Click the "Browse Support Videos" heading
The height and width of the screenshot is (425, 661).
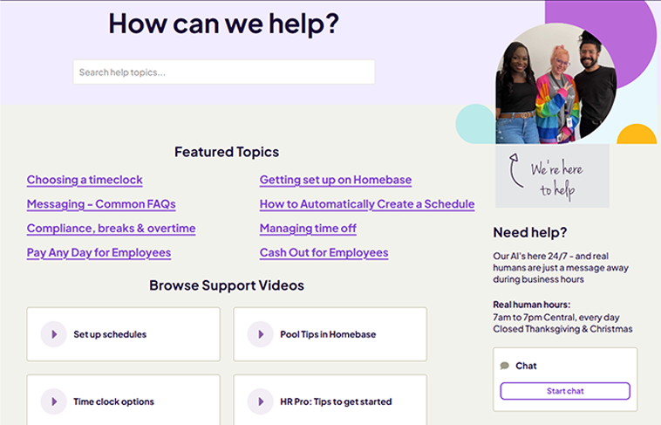point(227,285)
